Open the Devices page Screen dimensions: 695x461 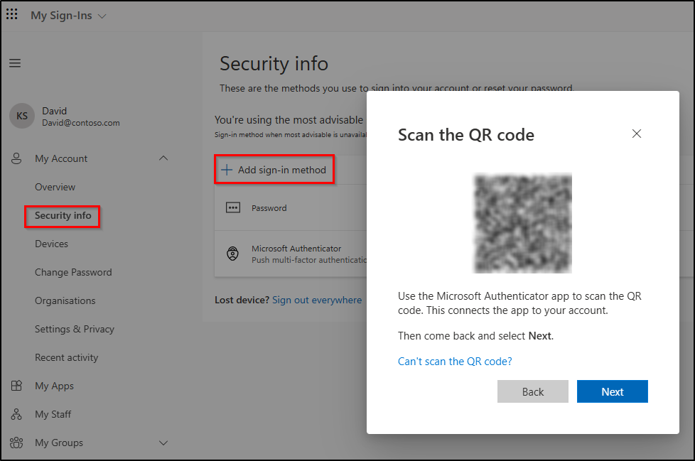pyautogui.click(x=50, y=244)
